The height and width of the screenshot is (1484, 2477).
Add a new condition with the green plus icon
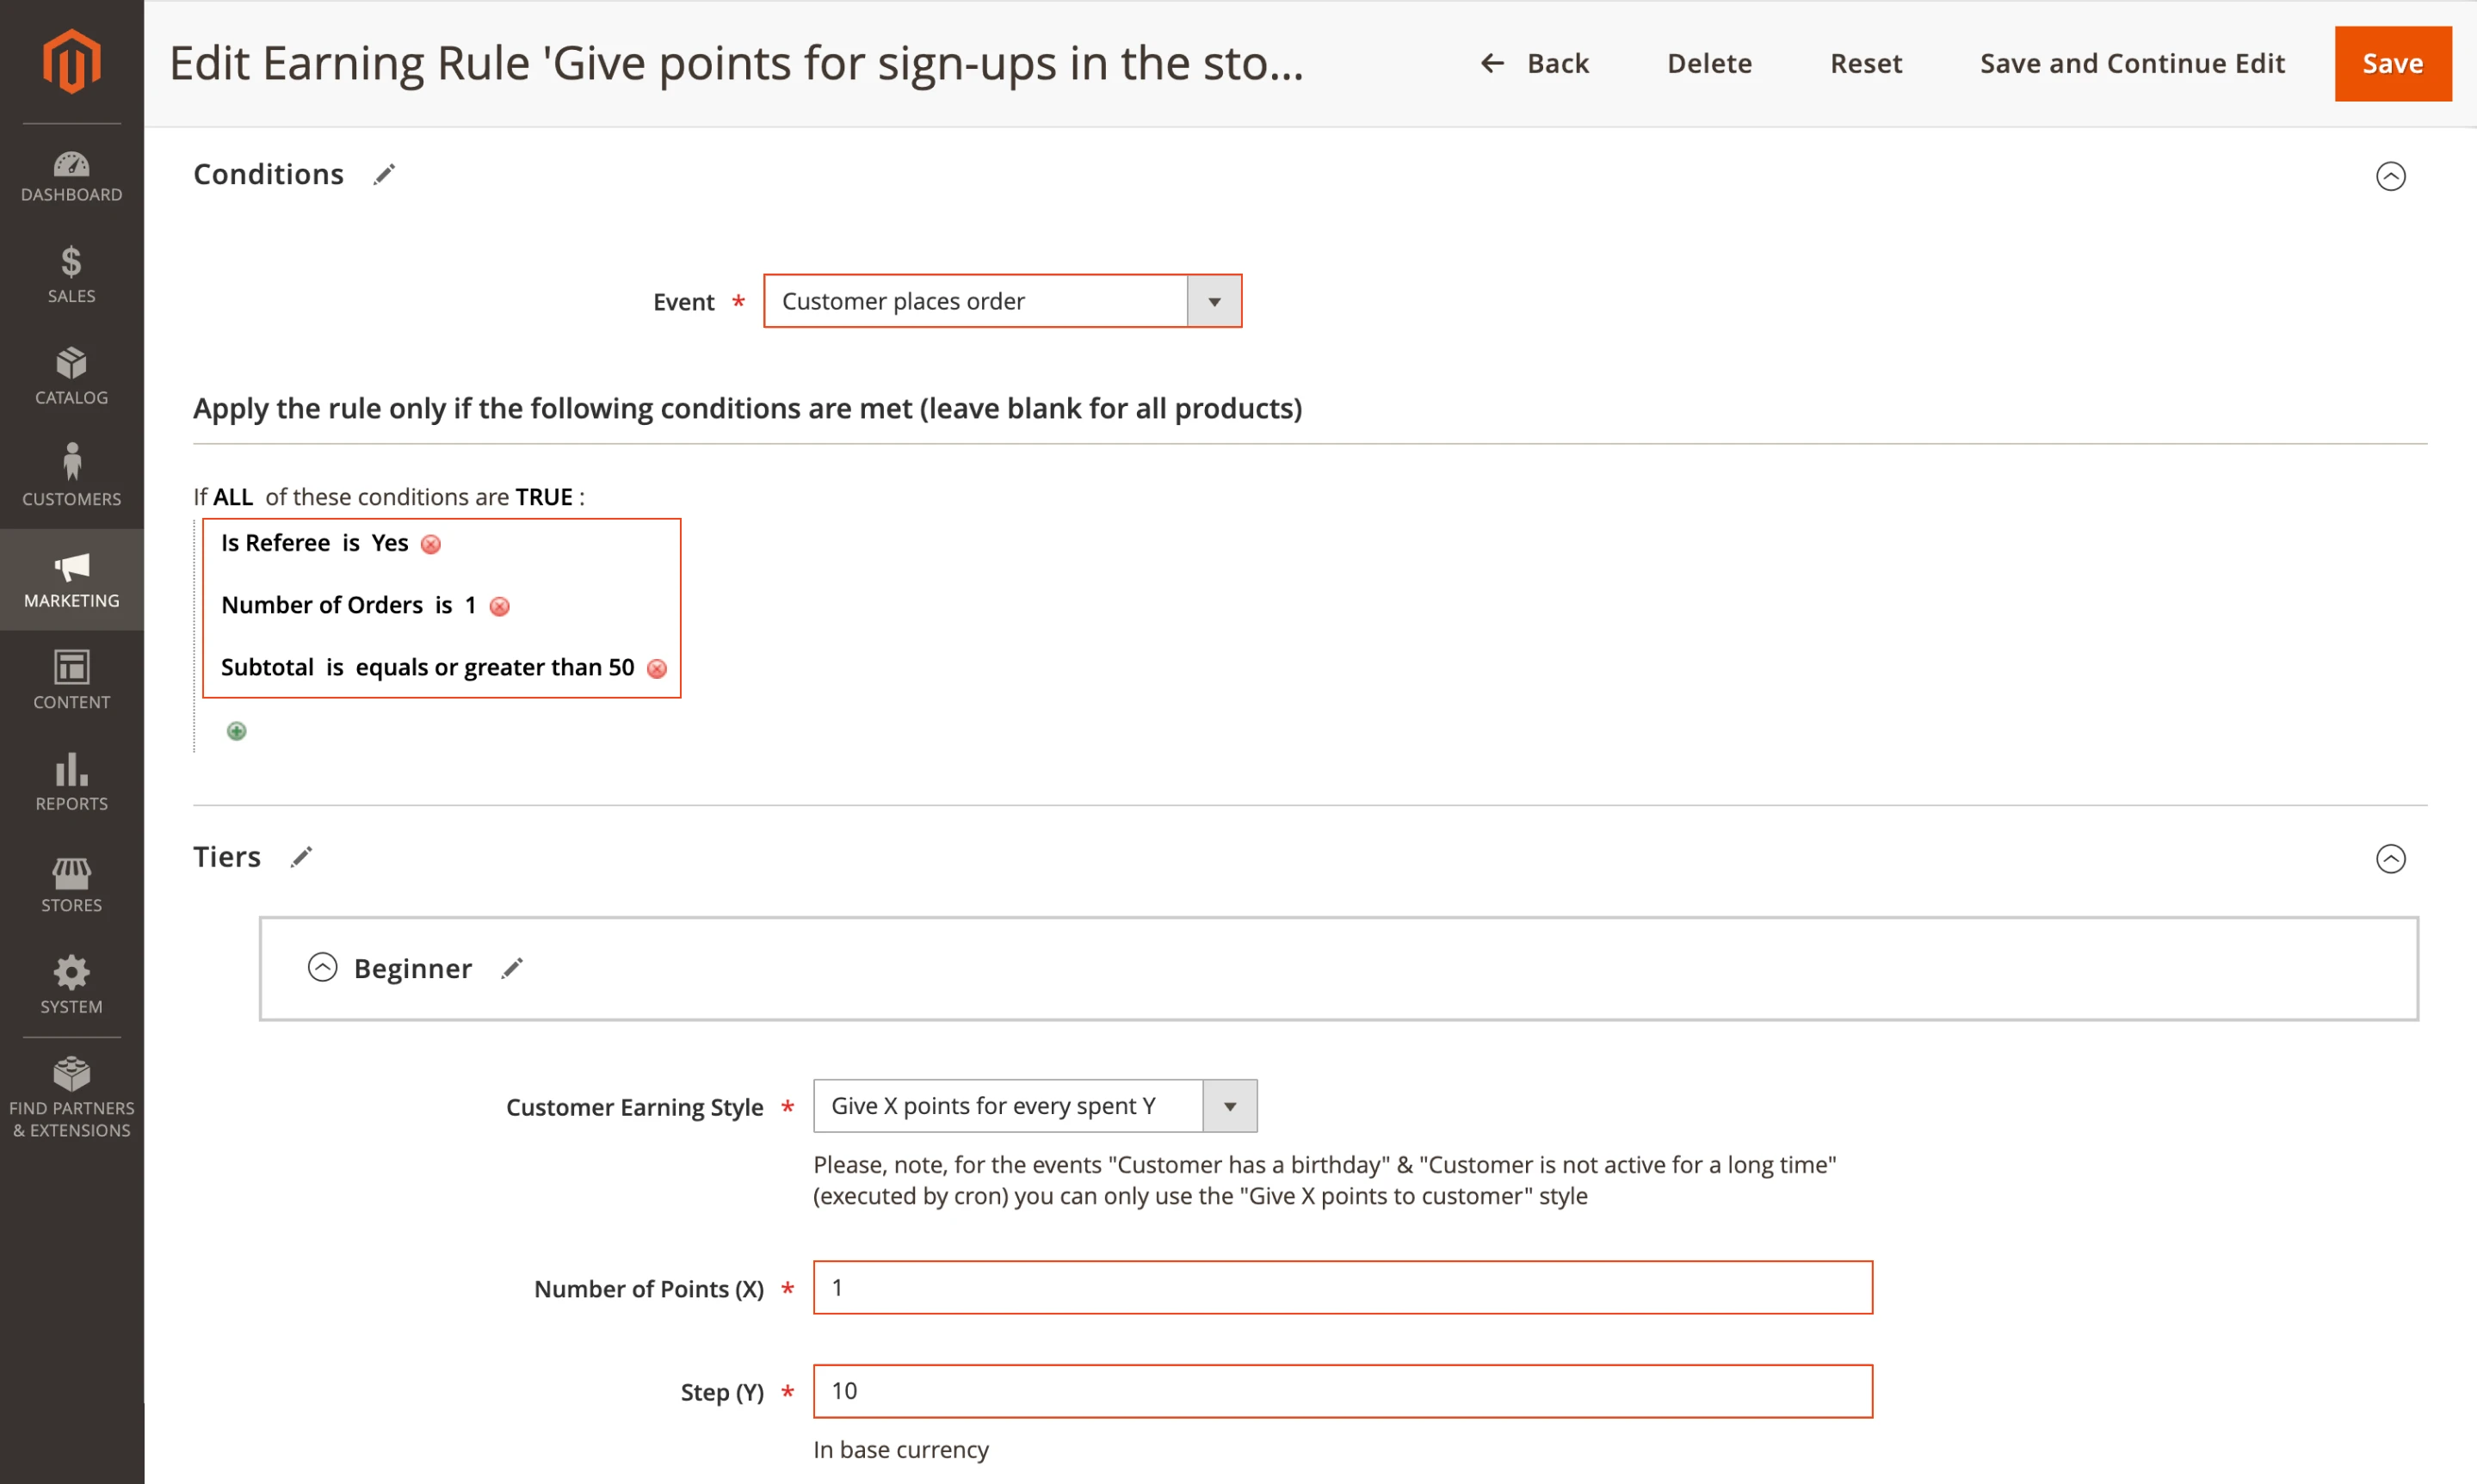(x=236, y=730)
